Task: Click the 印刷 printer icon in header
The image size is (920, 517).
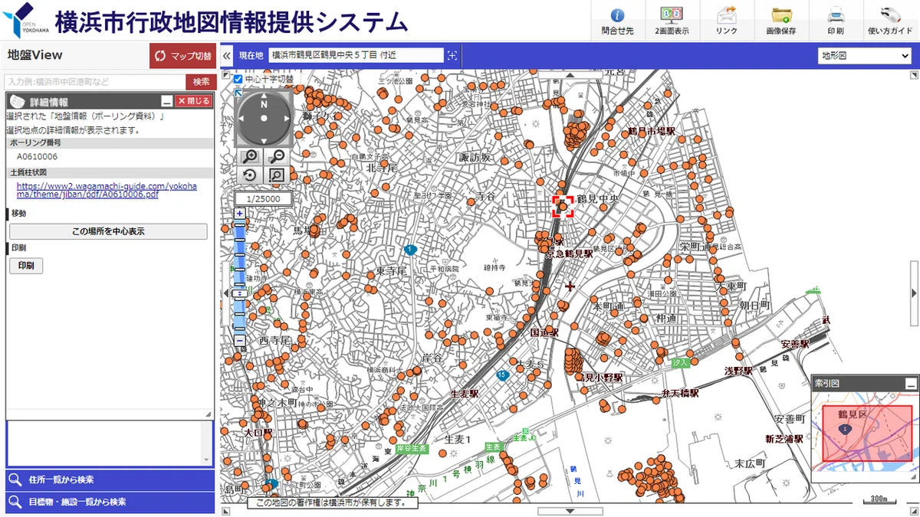Action: coord(836,21)
